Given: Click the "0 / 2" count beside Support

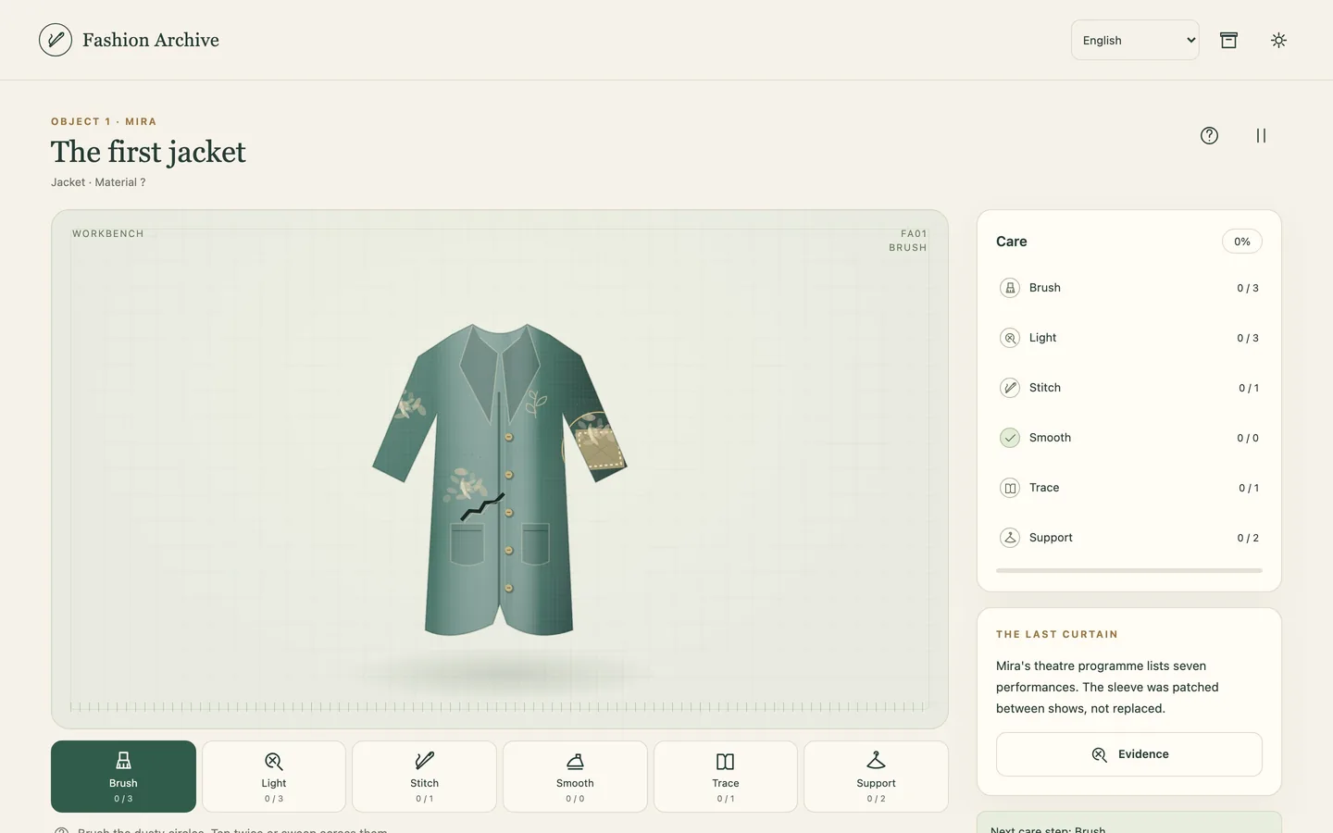Looking at the screenshot, I should click(1248, 538).
